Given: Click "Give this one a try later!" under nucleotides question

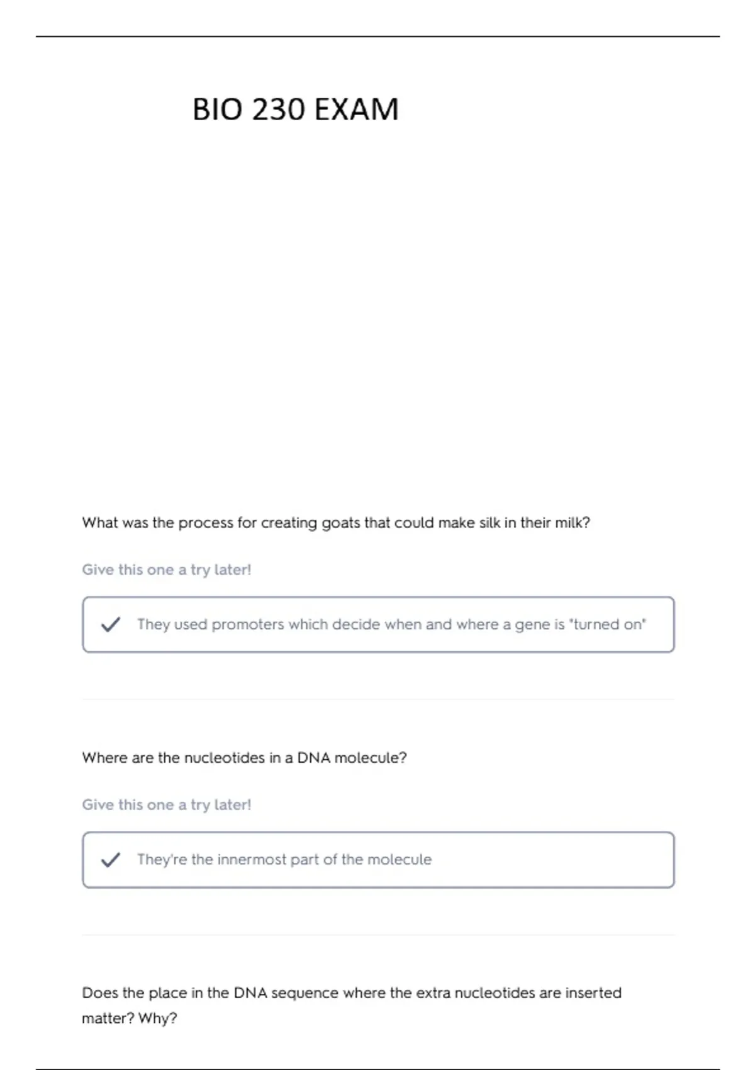Looking at the screenshot, I should tap(167, 805).
